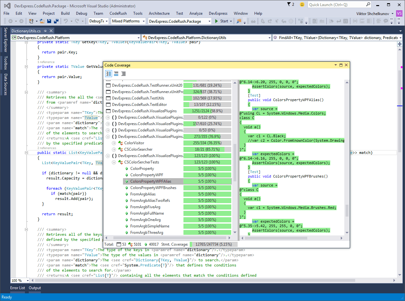Click the New Project toolbar icon

[x=31, y=21]
